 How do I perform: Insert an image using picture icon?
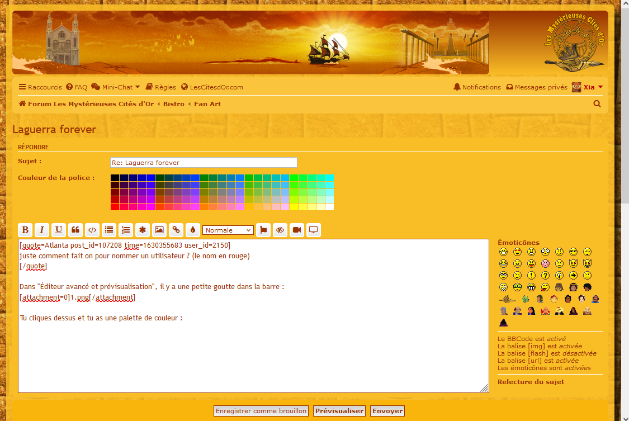(x=159, y=230)
